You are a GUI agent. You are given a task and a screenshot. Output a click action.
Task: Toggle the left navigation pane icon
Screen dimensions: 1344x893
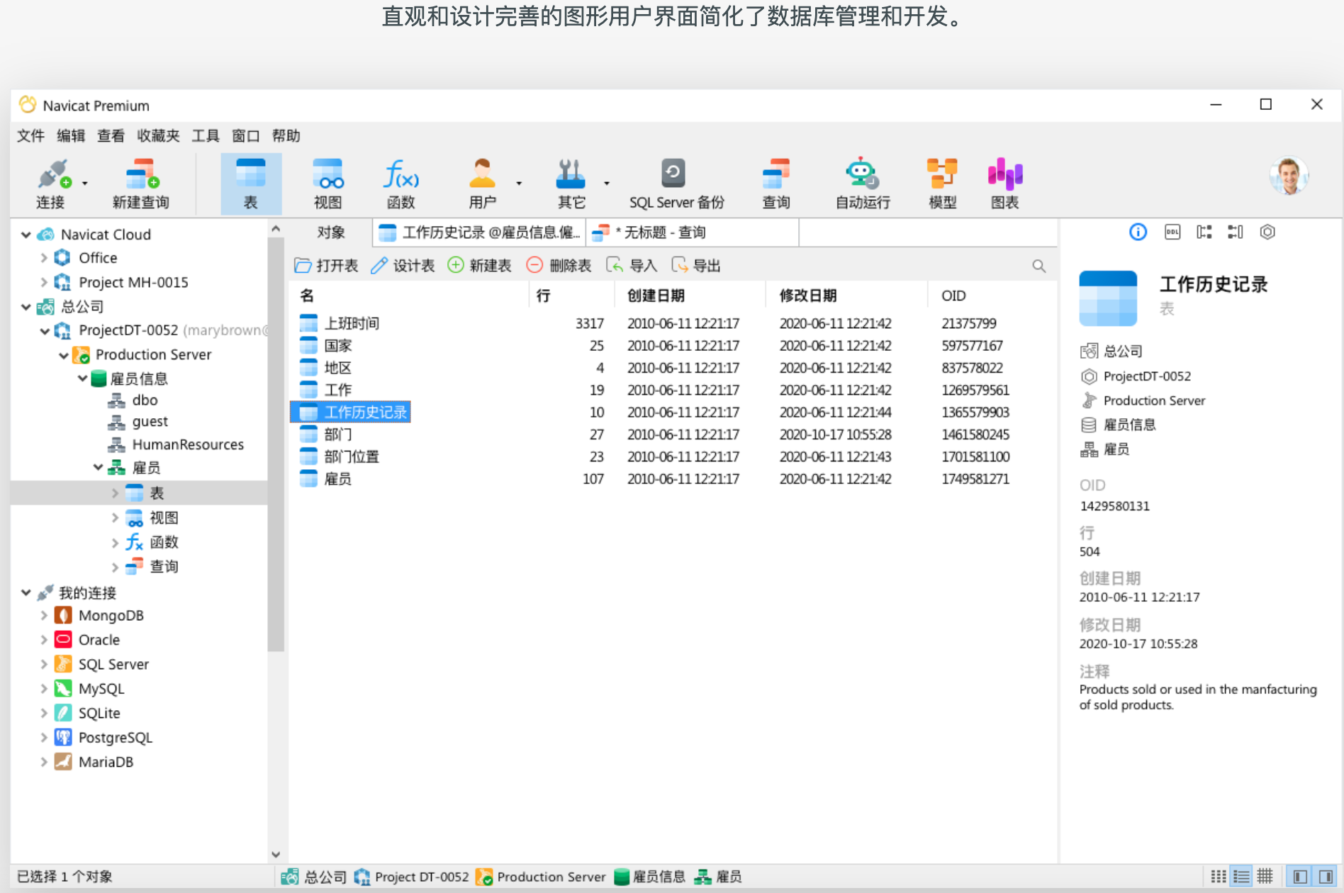pyautogui.click(x=1300, y=877)
